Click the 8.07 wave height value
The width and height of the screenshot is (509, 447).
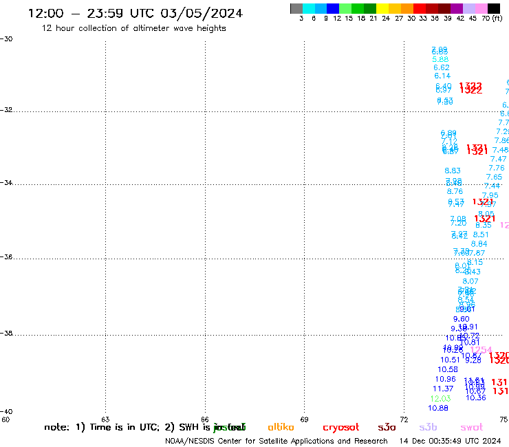tap(470, 281)
